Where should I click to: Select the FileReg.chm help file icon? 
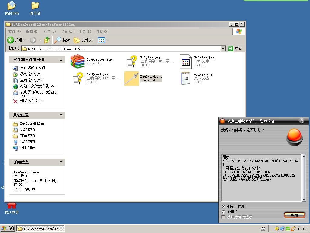(x=132, y=61)
